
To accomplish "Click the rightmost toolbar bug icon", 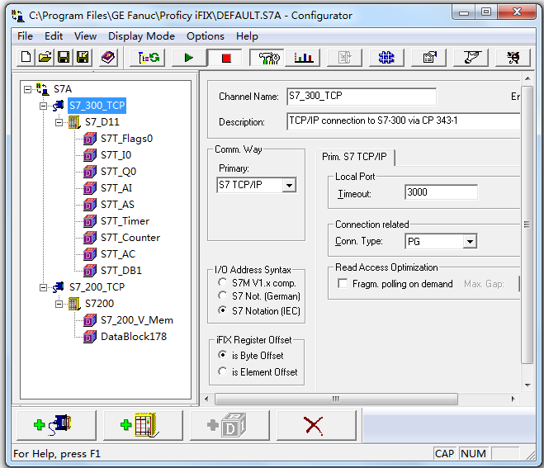I will tap(513, 58).
